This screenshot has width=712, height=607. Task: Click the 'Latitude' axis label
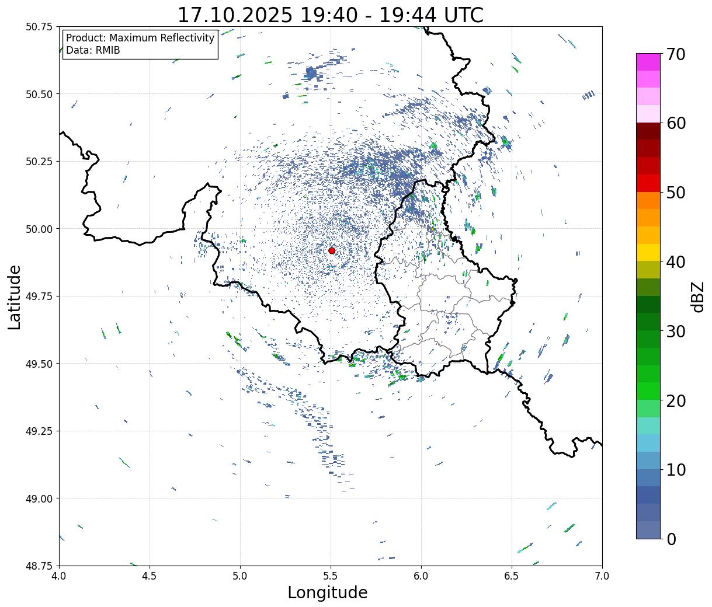pos(15,296)
